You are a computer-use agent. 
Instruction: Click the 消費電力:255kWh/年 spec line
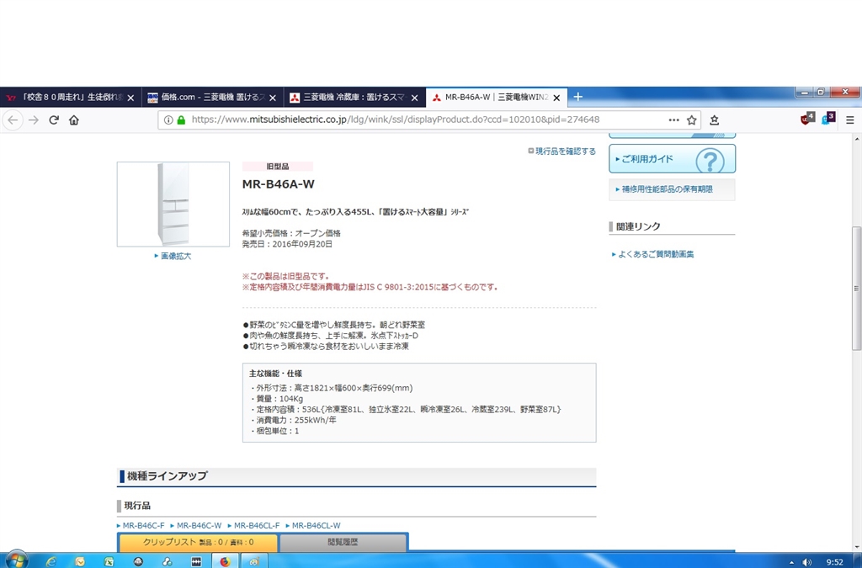coord(292,420)
